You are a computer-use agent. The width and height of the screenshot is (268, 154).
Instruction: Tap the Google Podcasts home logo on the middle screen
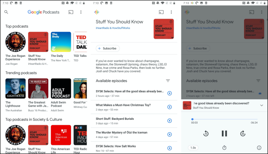coord(96,12)
